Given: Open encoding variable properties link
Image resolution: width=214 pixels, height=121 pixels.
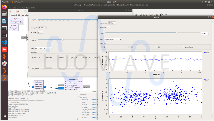Looking at the screenshot, I should tap(94, 100).
